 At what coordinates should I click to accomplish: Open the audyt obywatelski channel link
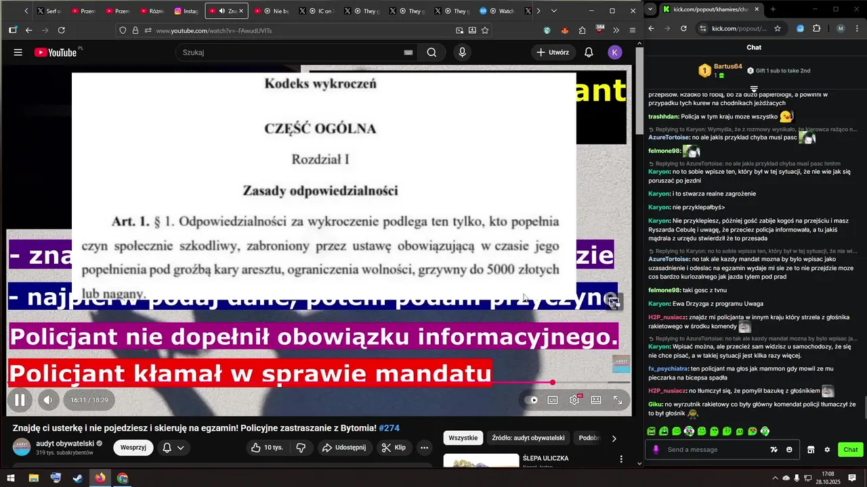click(x=65, y=443)
